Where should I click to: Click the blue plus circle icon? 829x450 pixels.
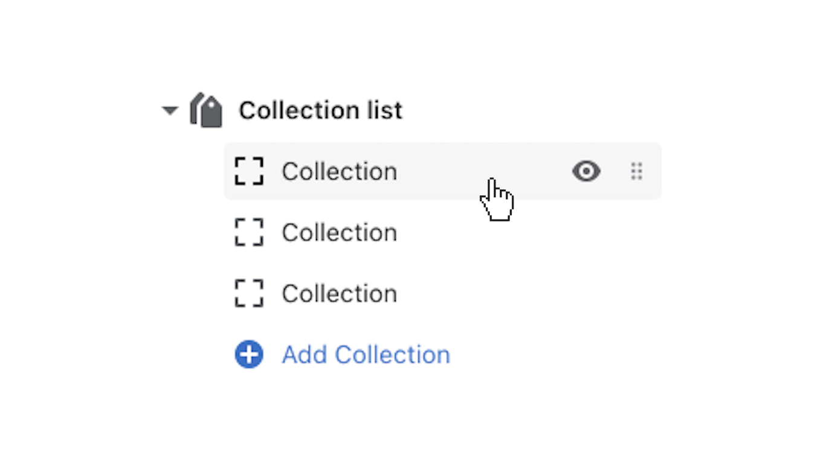(x=249, y=354)
